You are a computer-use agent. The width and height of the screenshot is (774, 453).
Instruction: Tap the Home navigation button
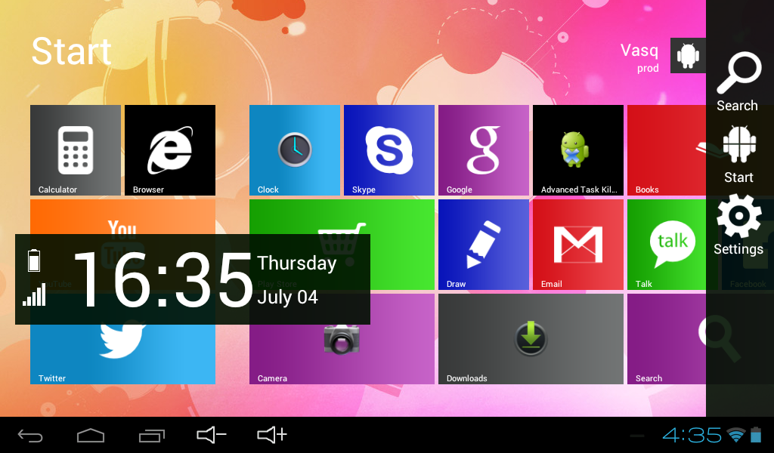[x=91, y=435]
